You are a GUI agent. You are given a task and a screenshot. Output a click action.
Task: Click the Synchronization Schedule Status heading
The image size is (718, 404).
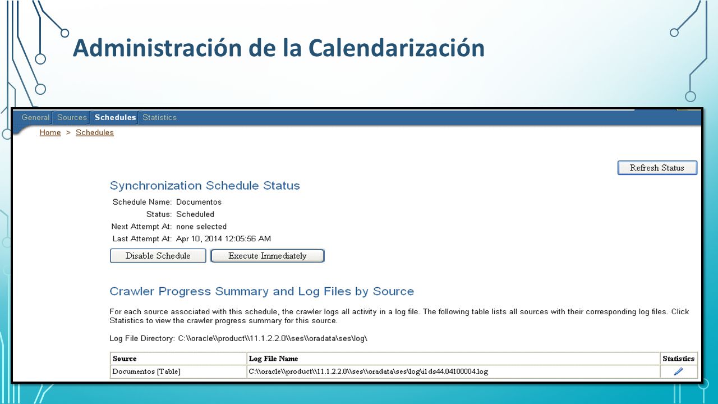[205, 186]
